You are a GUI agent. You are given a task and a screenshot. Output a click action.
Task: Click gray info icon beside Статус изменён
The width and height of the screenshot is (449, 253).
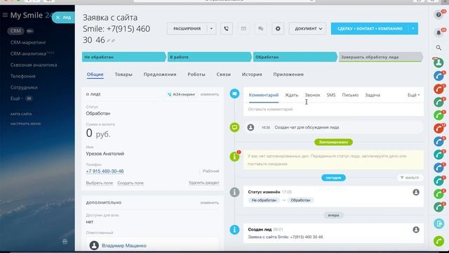tap(234, 192)
